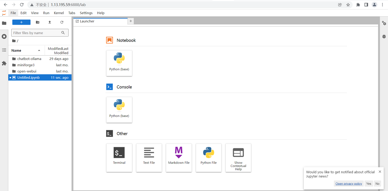
Task: Create a new Markdown File
Action: click(179, 158)
